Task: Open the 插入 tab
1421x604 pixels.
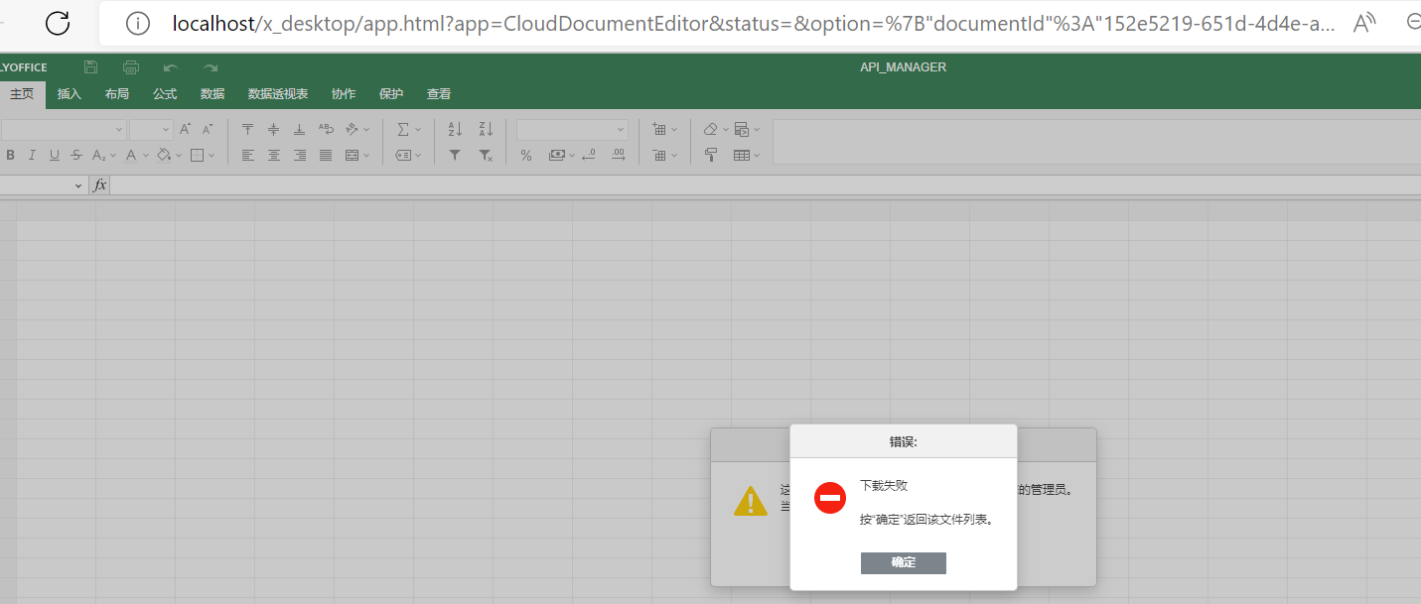Action: click(70, 94)
